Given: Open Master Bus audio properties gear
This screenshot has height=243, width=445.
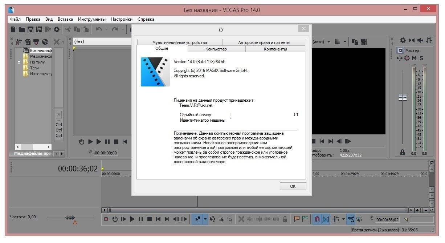Looking at the screenshot, I should (403, 40).
